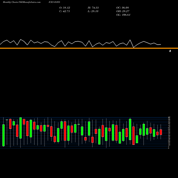The height and width of the screenshot is (178, 178).
Task: Click the right end of the white line
Action: click(161, 44)
